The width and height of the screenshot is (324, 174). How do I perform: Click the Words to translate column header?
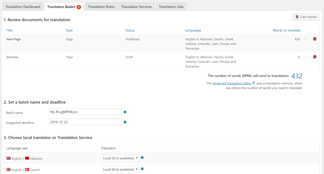tap(286, 30)
